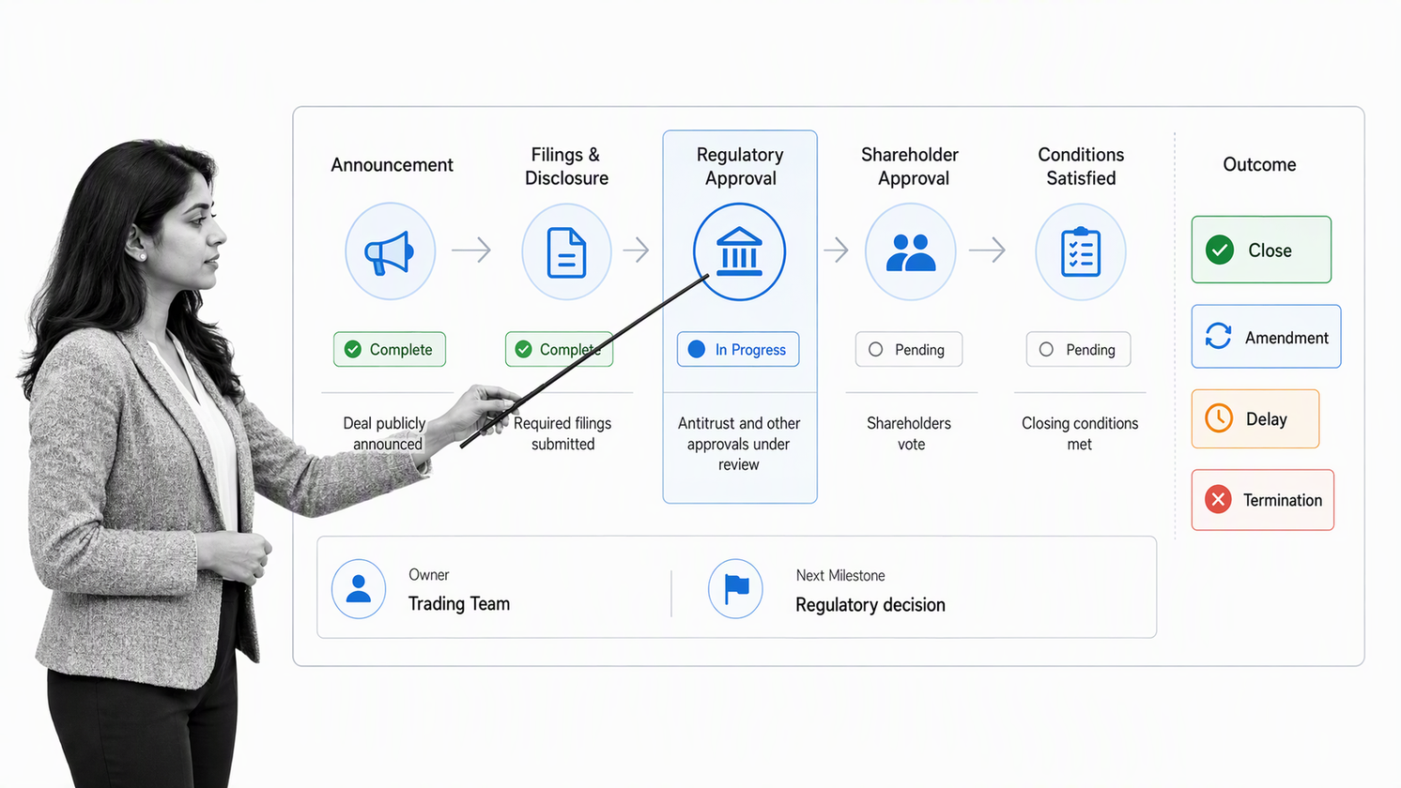Click the In Progress status badge
The width and height of the screenshot is (1401, 788).
[x=738, y=349]
